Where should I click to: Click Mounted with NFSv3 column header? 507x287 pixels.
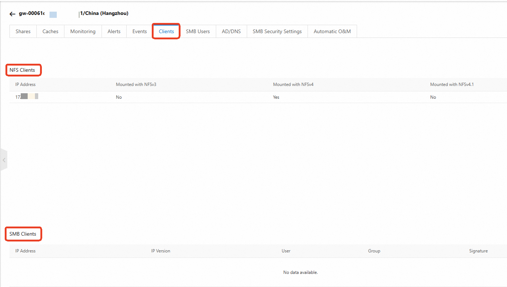[x=136, y=84]
